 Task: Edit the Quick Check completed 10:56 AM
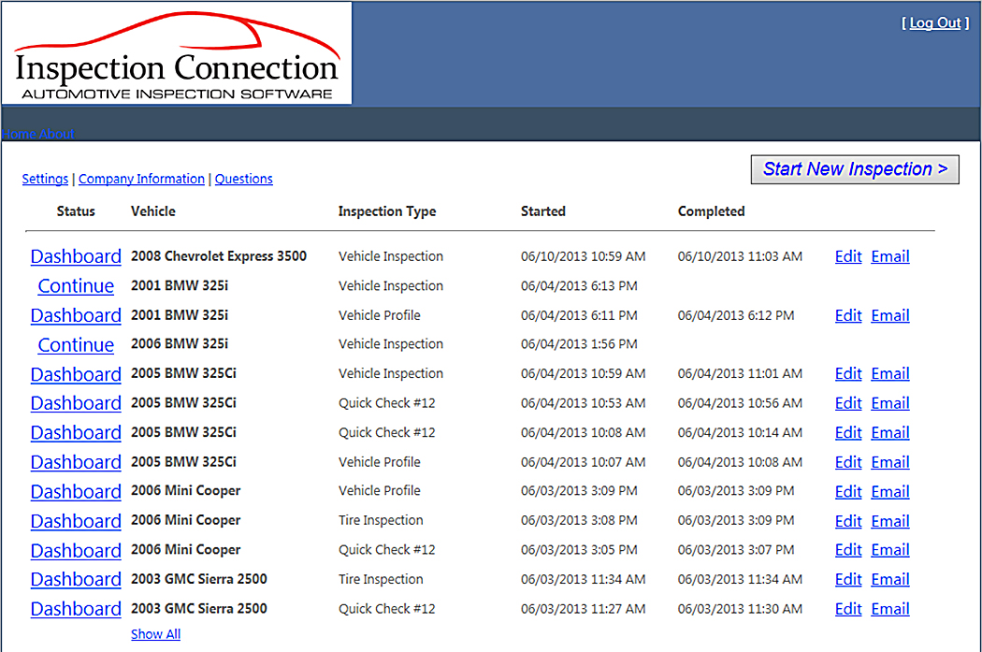tap(848, 403)
